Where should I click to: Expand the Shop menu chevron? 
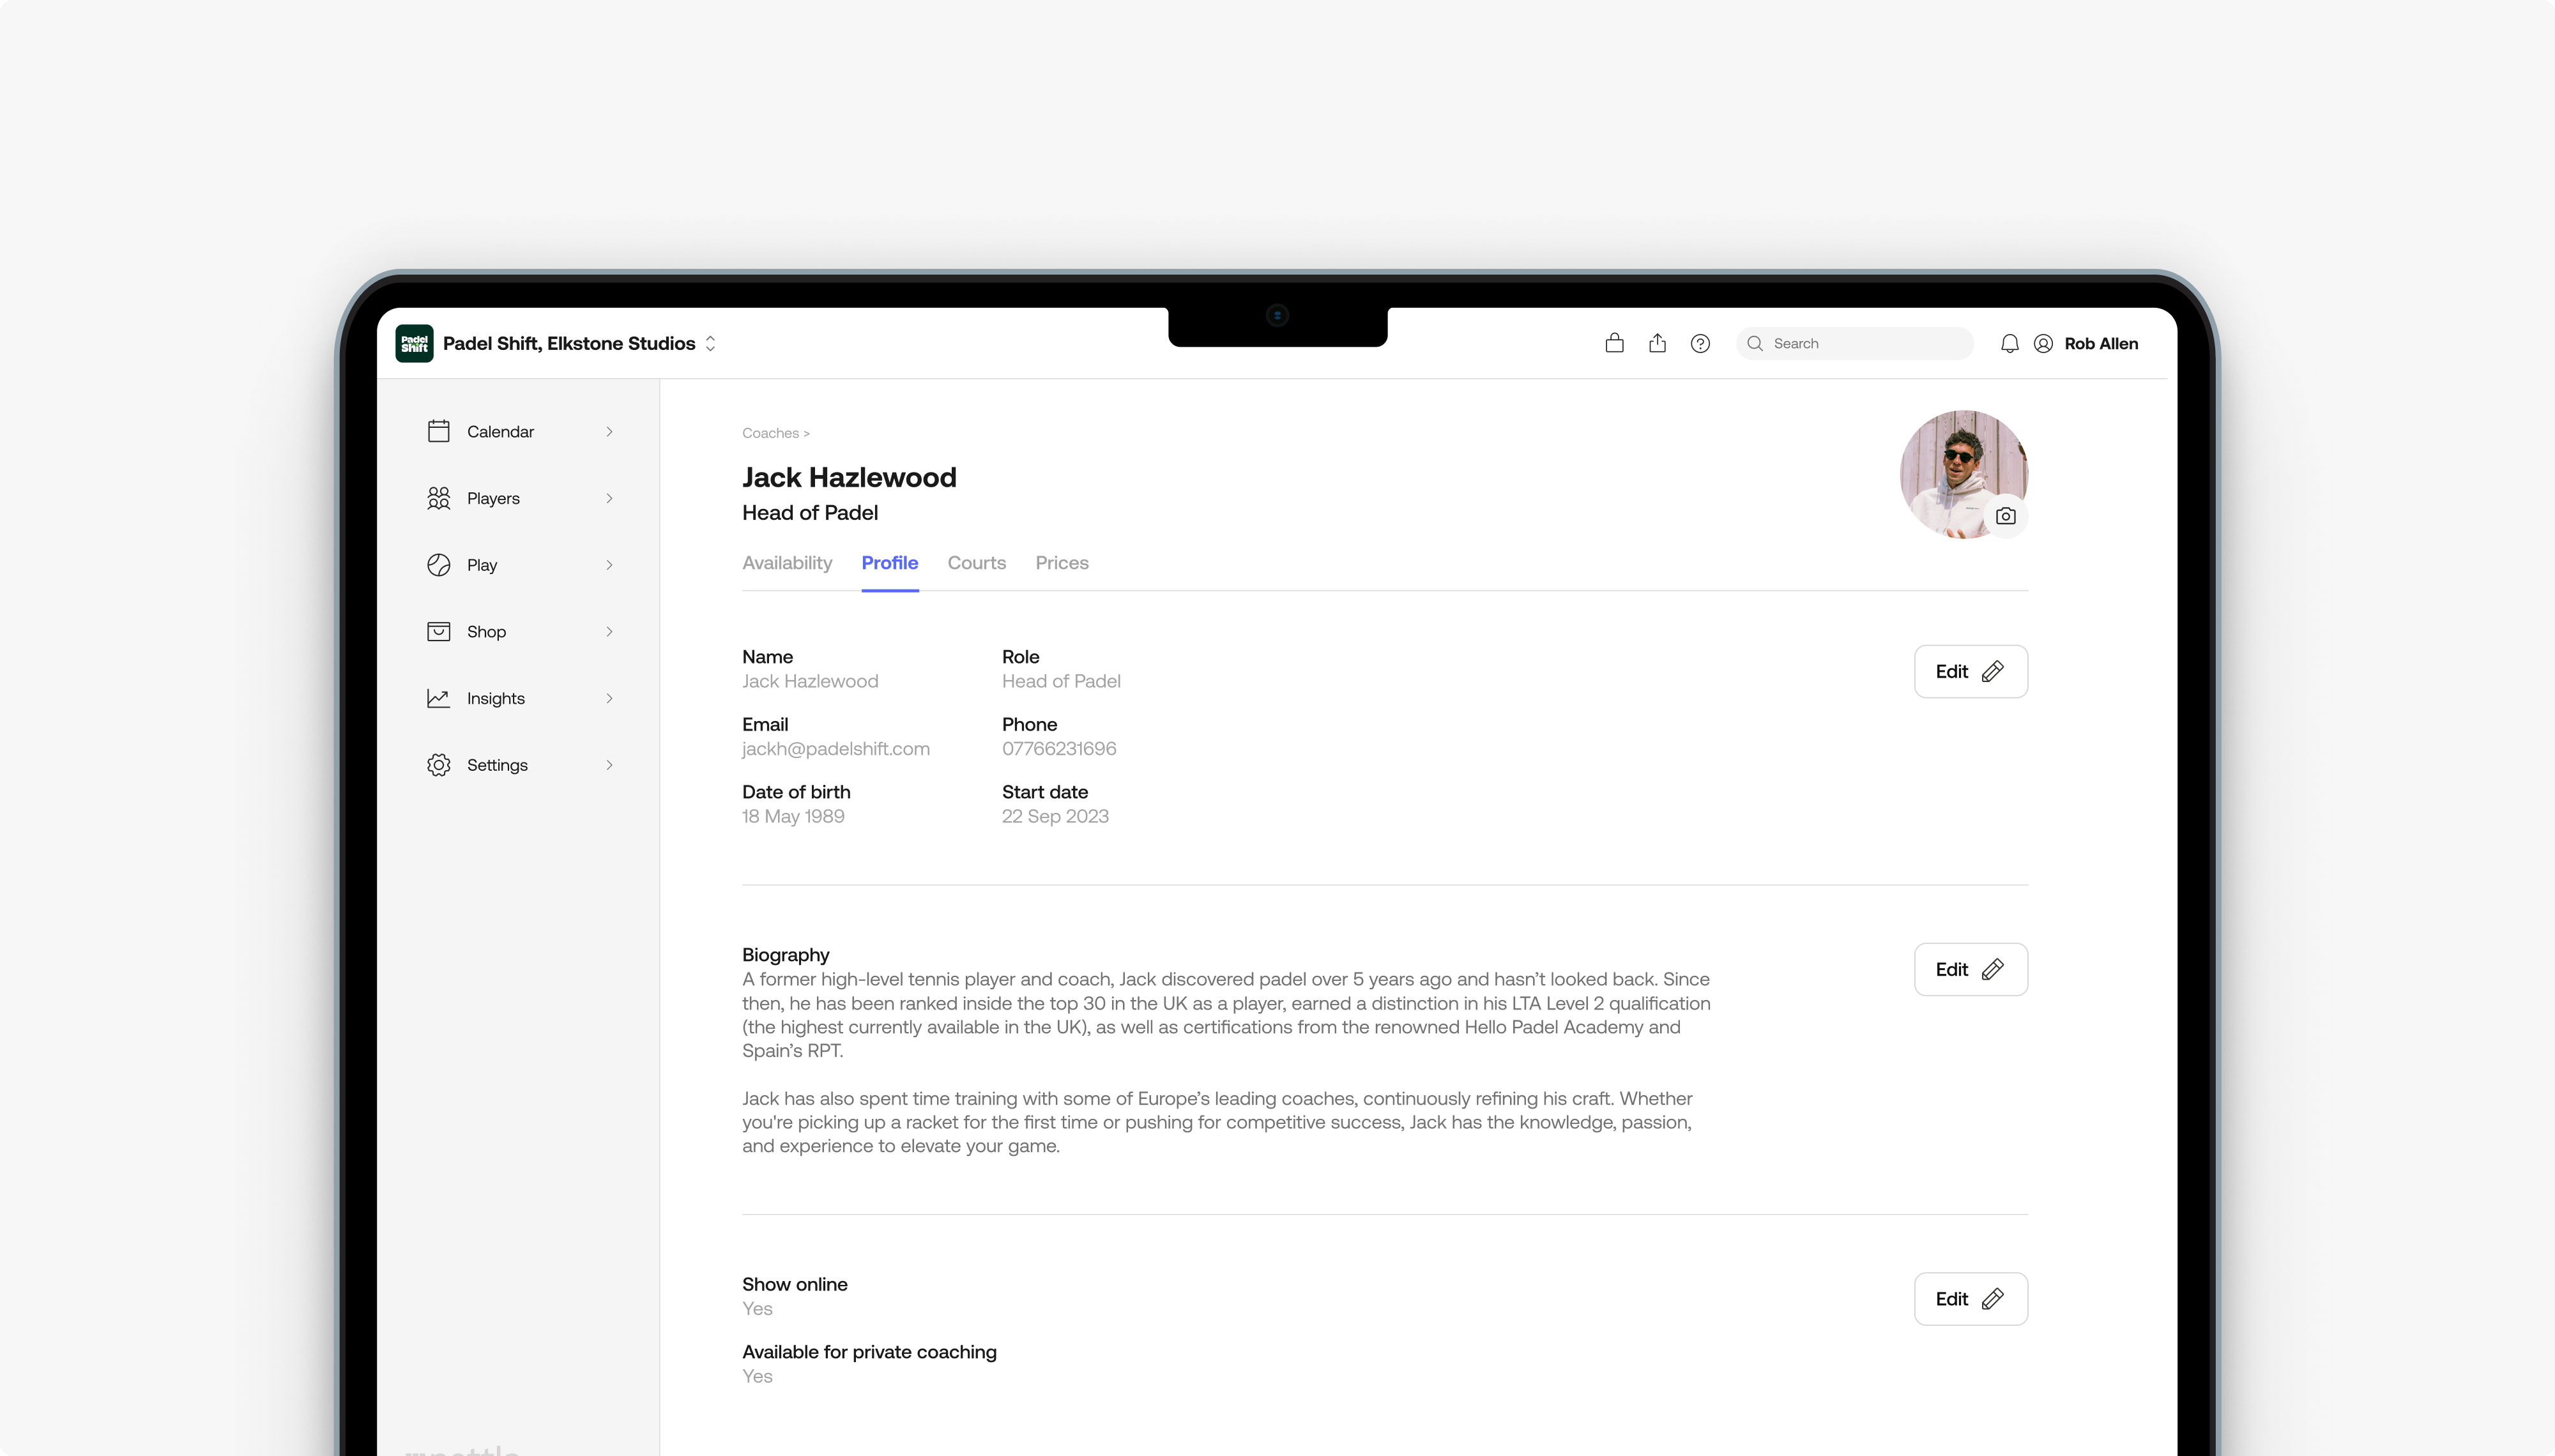[x=609, y=632]
